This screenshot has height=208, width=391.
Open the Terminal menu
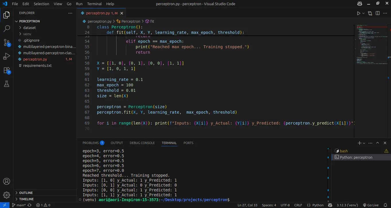tap(94, 4)
